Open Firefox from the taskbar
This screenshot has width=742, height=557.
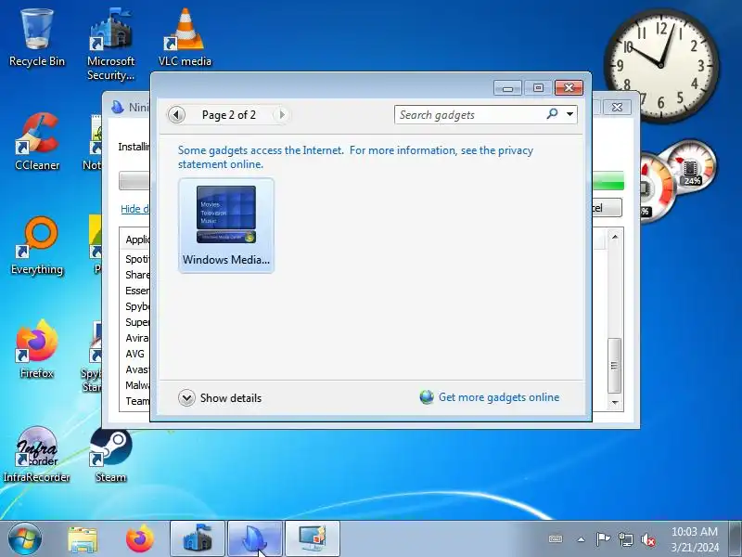pos(140,539)
